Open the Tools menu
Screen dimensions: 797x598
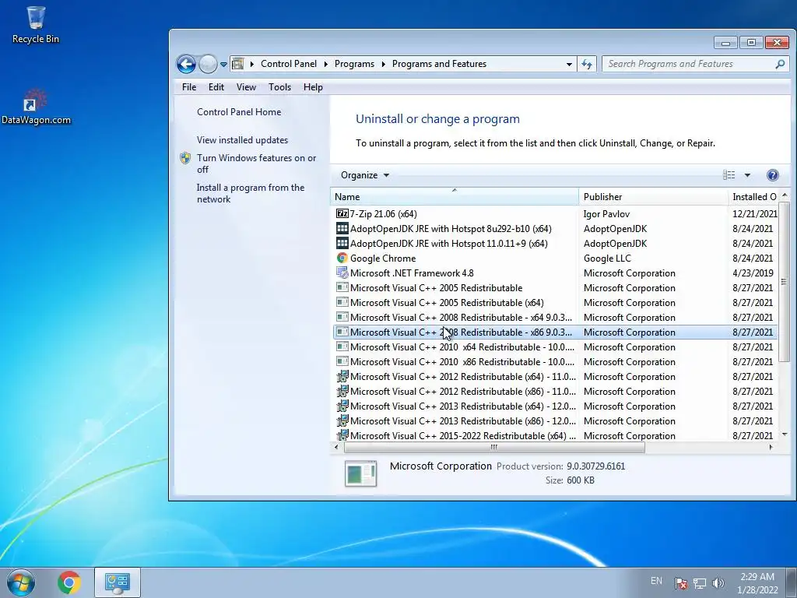tap(279, 87)
